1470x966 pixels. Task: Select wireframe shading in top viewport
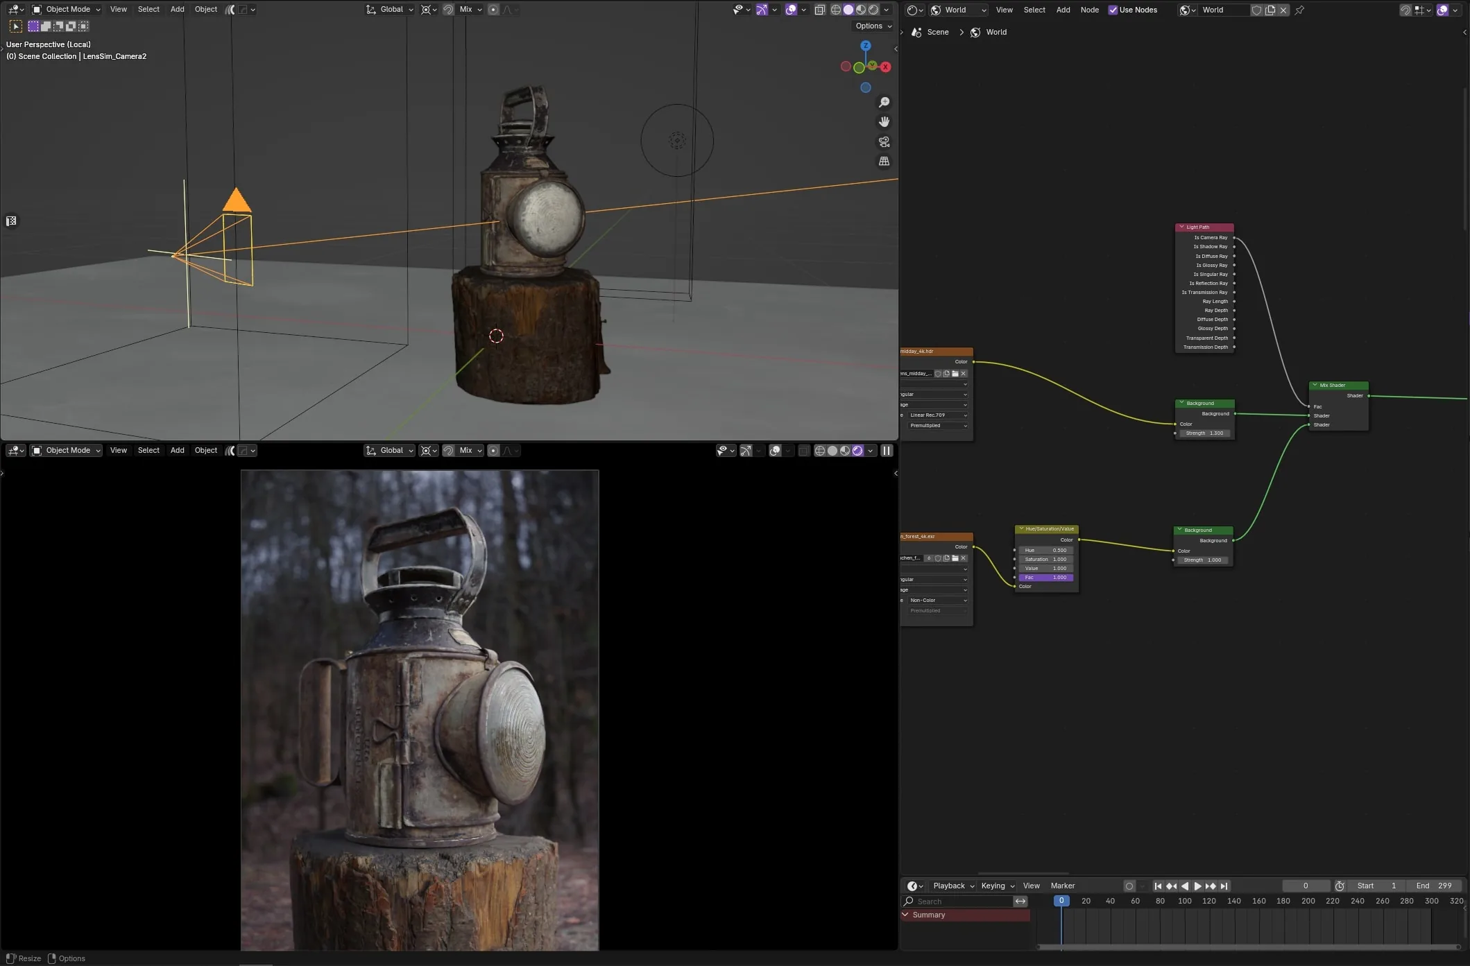(x=836, y=10)
